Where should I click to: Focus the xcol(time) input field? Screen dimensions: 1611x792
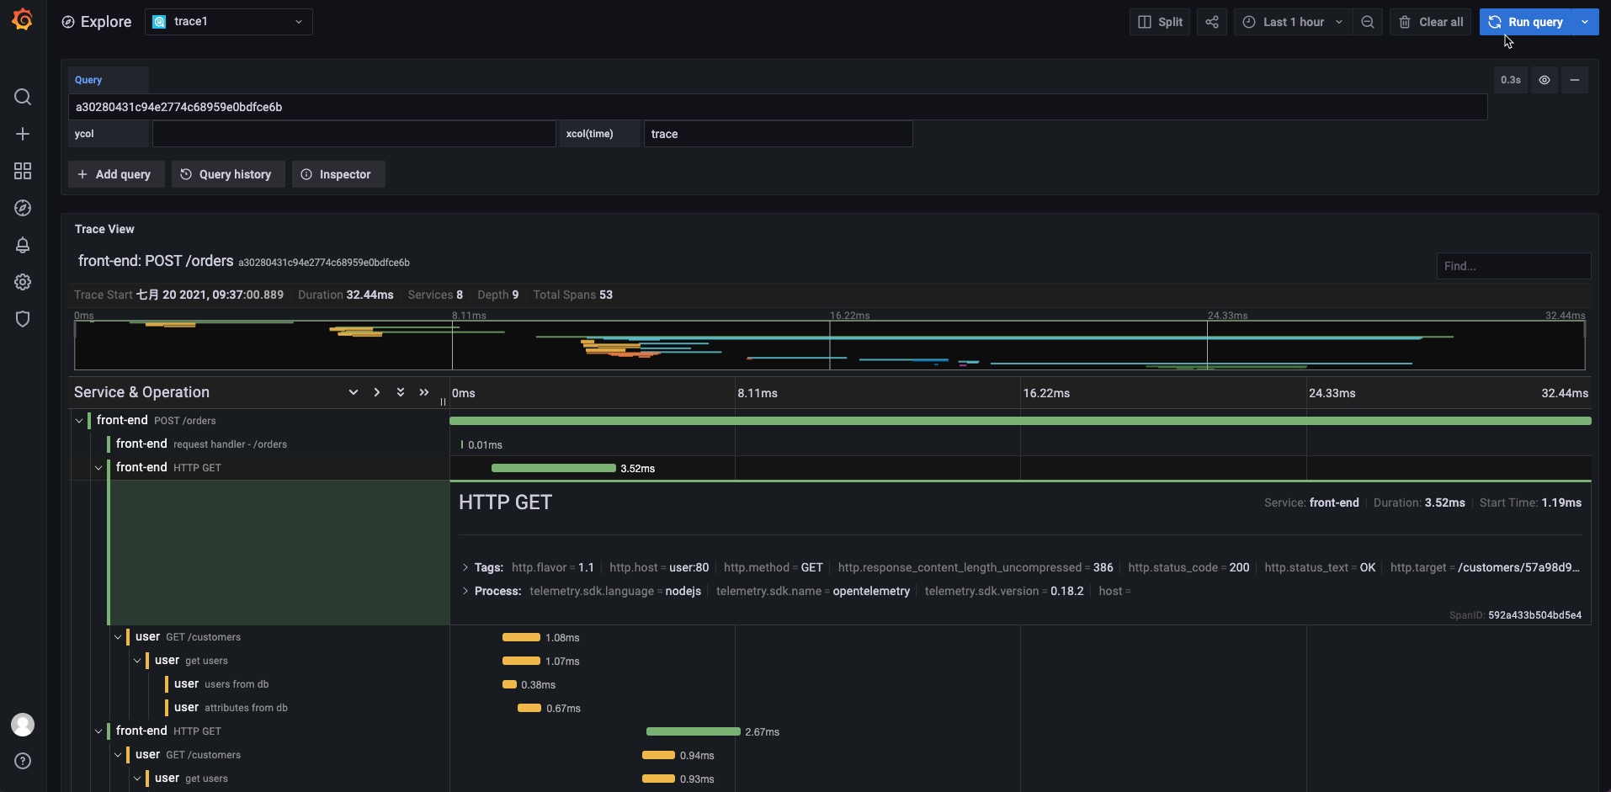click(778, 134)
